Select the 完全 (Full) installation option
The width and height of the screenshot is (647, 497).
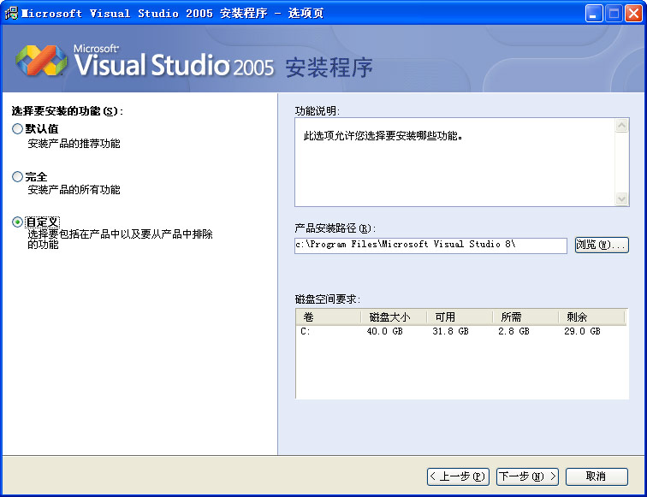pyautogui.click(x=17, y=177)
